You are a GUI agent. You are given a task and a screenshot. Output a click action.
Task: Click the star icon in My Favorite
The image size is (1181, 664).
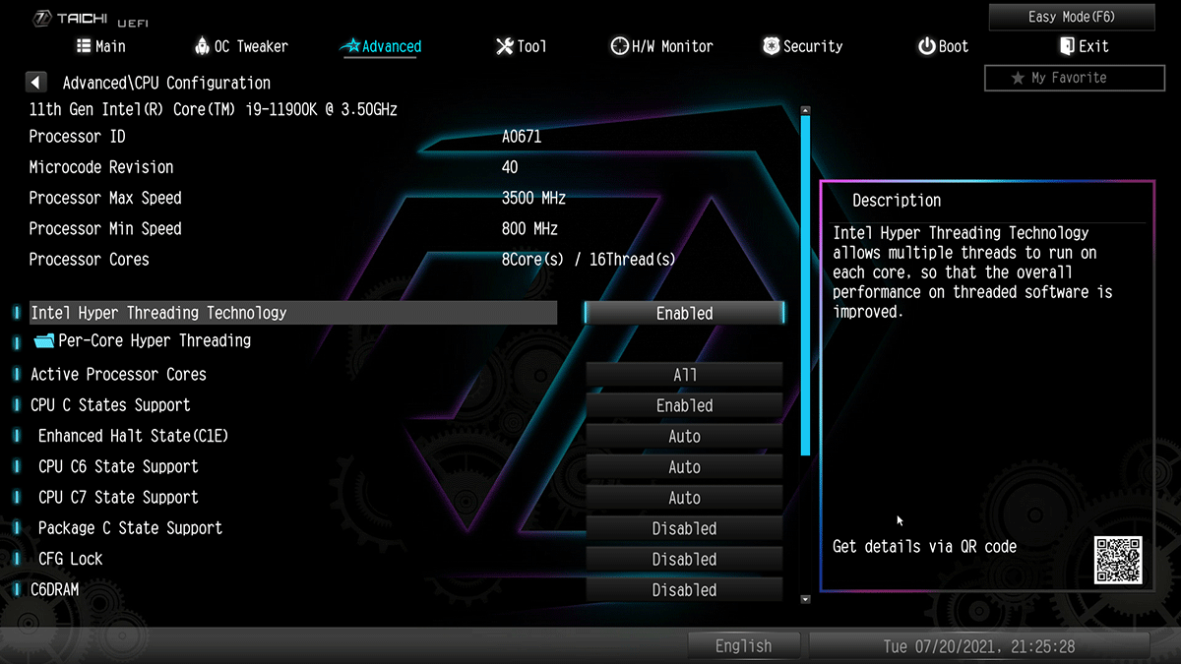pos(1018,78)
